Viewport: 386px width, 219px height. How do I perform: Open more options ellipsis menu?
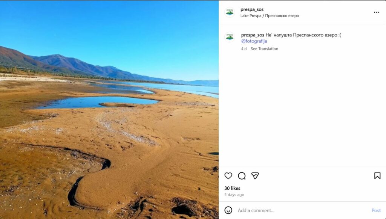pos(377,12)
